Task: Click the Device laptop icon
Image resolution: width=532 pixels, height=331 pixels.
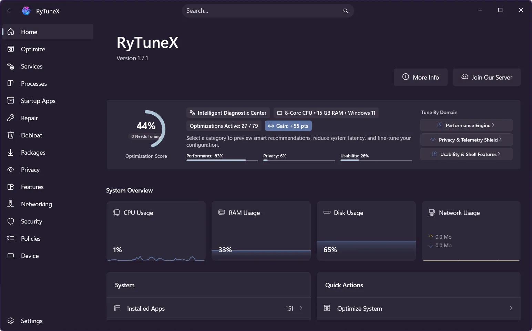Action: [x=11, y=256]
